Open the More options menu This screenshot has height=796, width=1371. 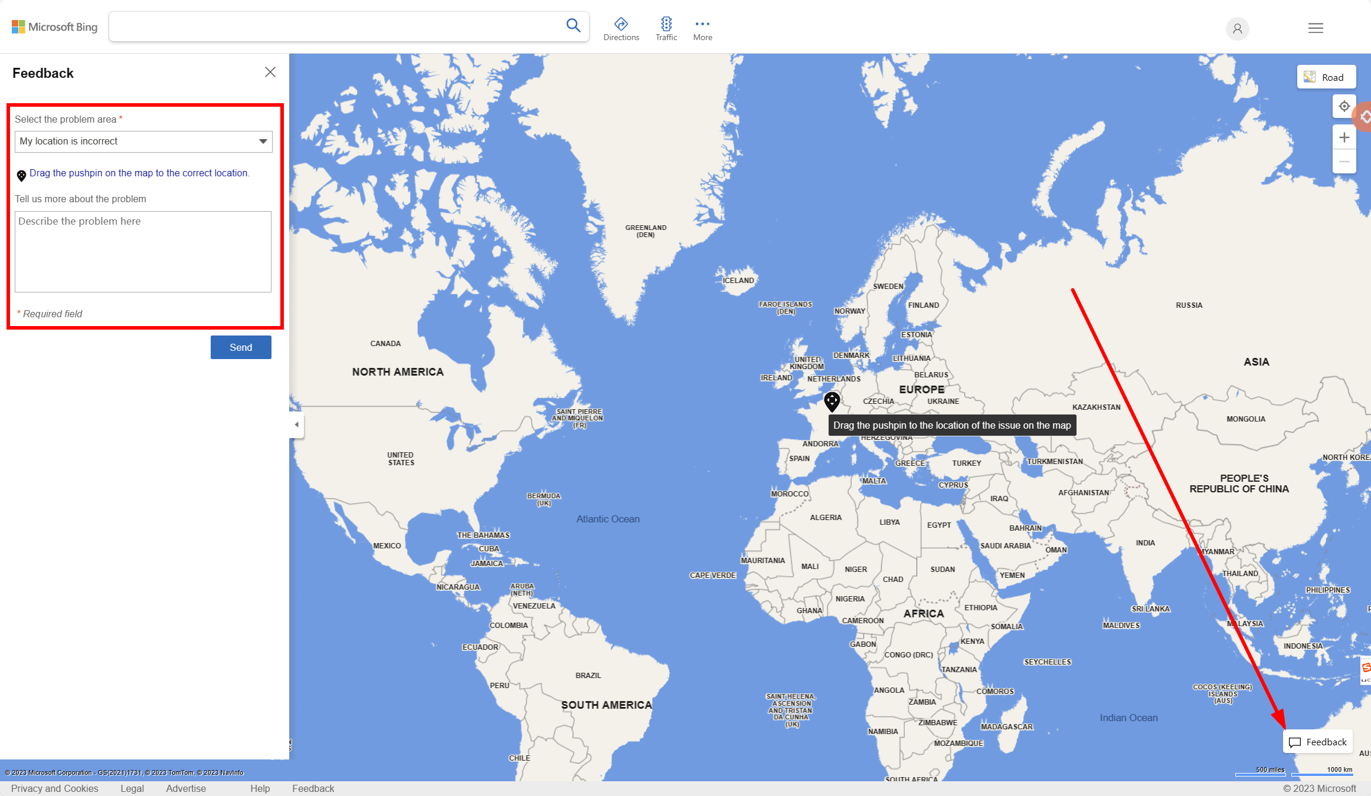[702, 28]
